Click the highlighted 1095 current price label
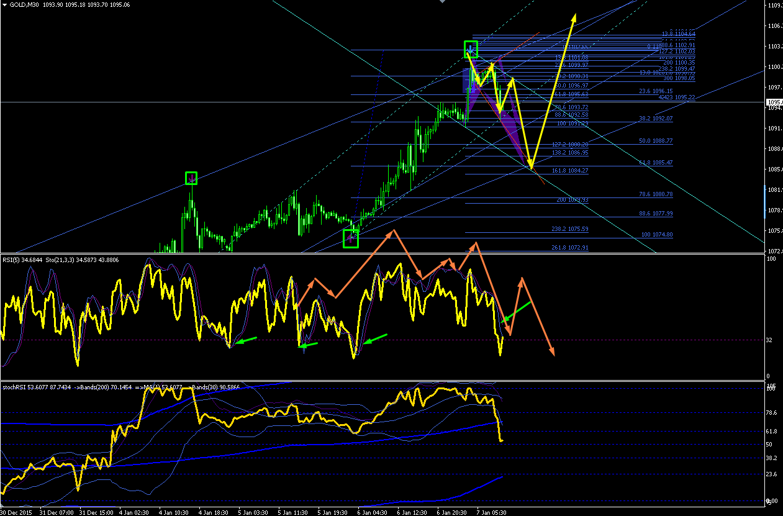The height and width of the screenshot is (516, 783). tap(774, 102)
